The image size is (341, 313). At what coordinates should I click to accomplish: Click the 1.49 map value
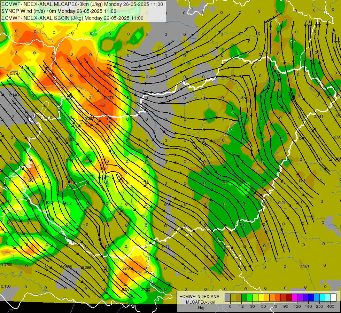pyautogui.click(x=69, y=182)
